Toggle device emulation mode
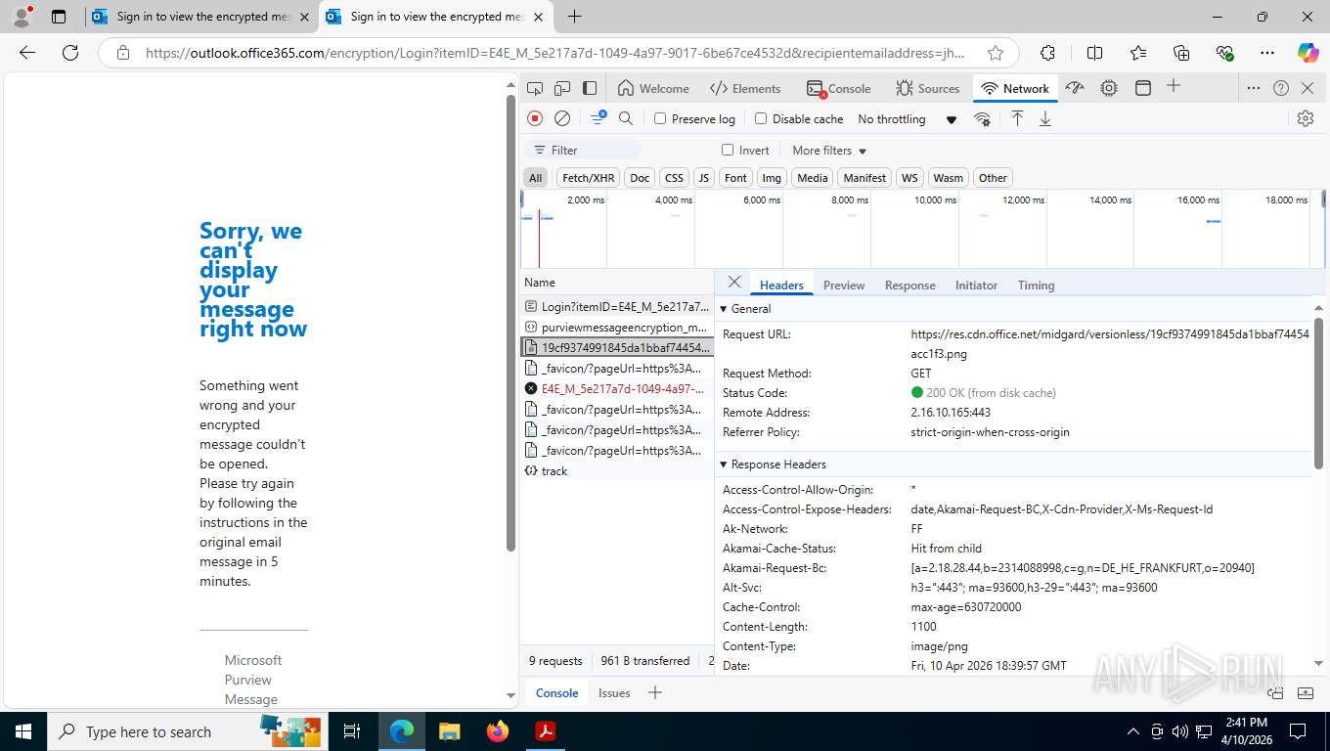The width and height of the screenshot is (1330, 751). pyautogui.click(x=562, y=88)
